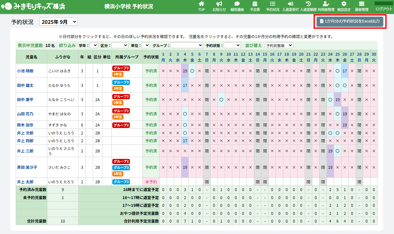Open the 予定表 calendar icon
This screenshot has width=394, height=234.
tap(255, 4)
